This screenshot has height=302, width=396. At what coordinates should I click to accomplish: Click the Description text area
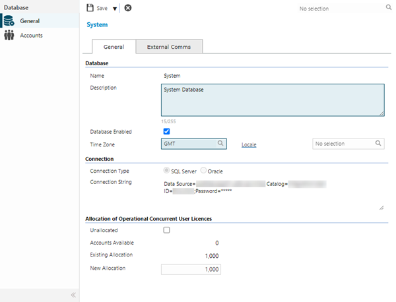coord(272,99)
